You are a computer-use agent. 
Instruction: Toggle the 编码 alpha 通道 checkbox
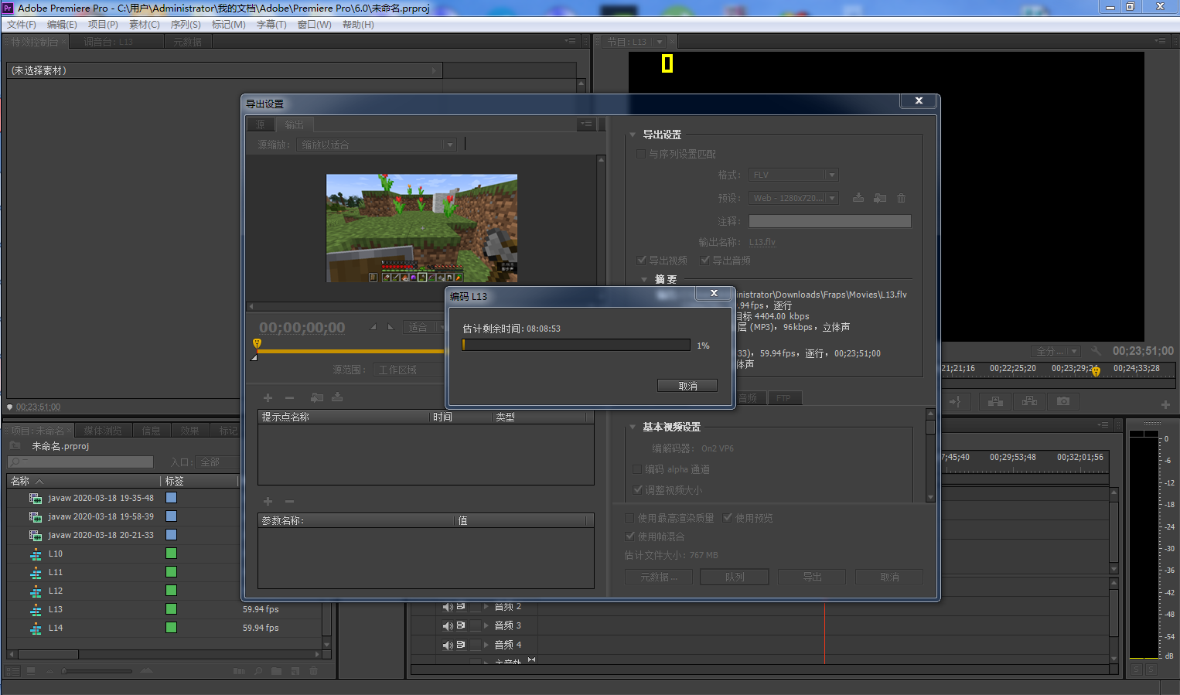tap(637, 469)
